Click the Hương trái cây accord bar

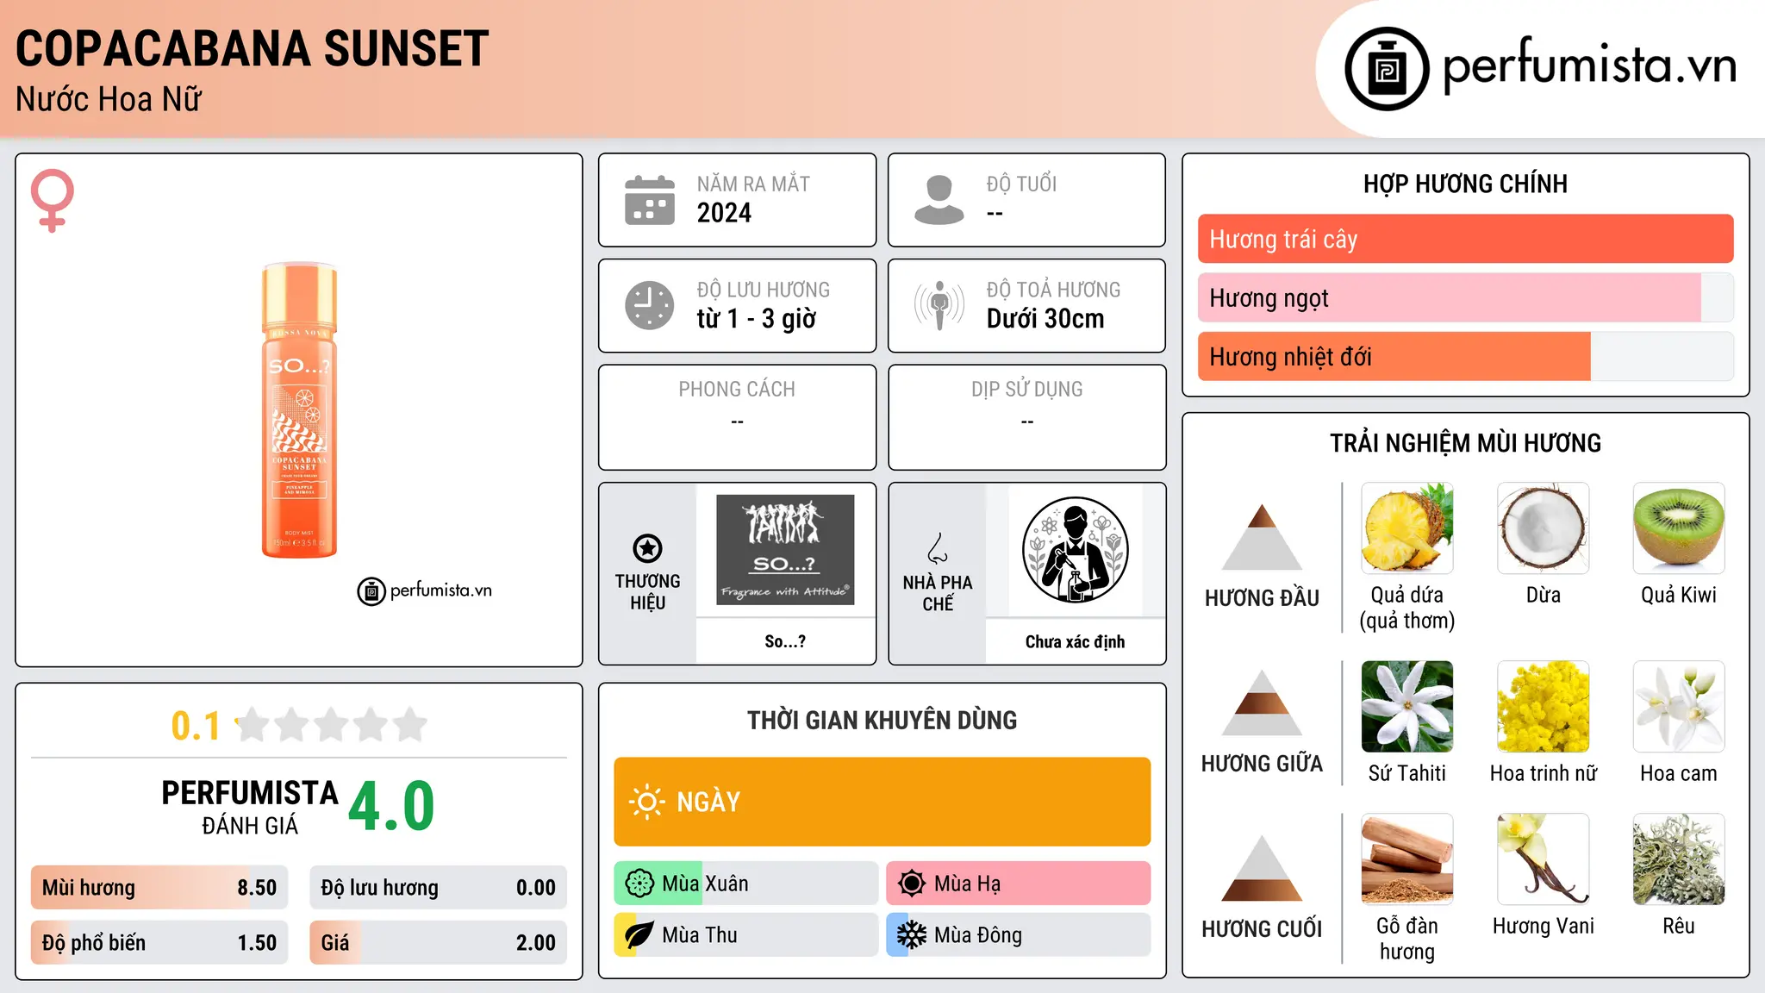(1465, 239)
